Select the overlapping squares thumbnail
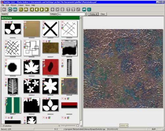This screenshot has width=165, height=131. [x=32, y=48]
